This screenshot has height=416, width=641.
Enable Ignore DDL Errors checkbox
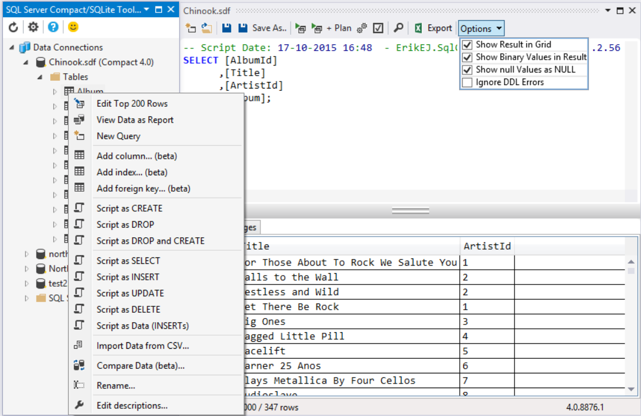tap(467, 83)
